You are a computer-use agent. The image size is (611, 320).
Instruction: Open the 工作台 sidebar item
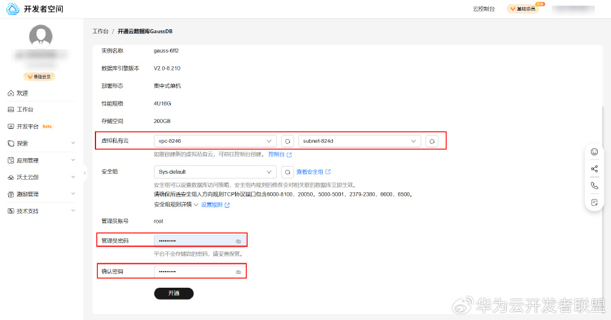pyautogui.click(x=41, y=109)
